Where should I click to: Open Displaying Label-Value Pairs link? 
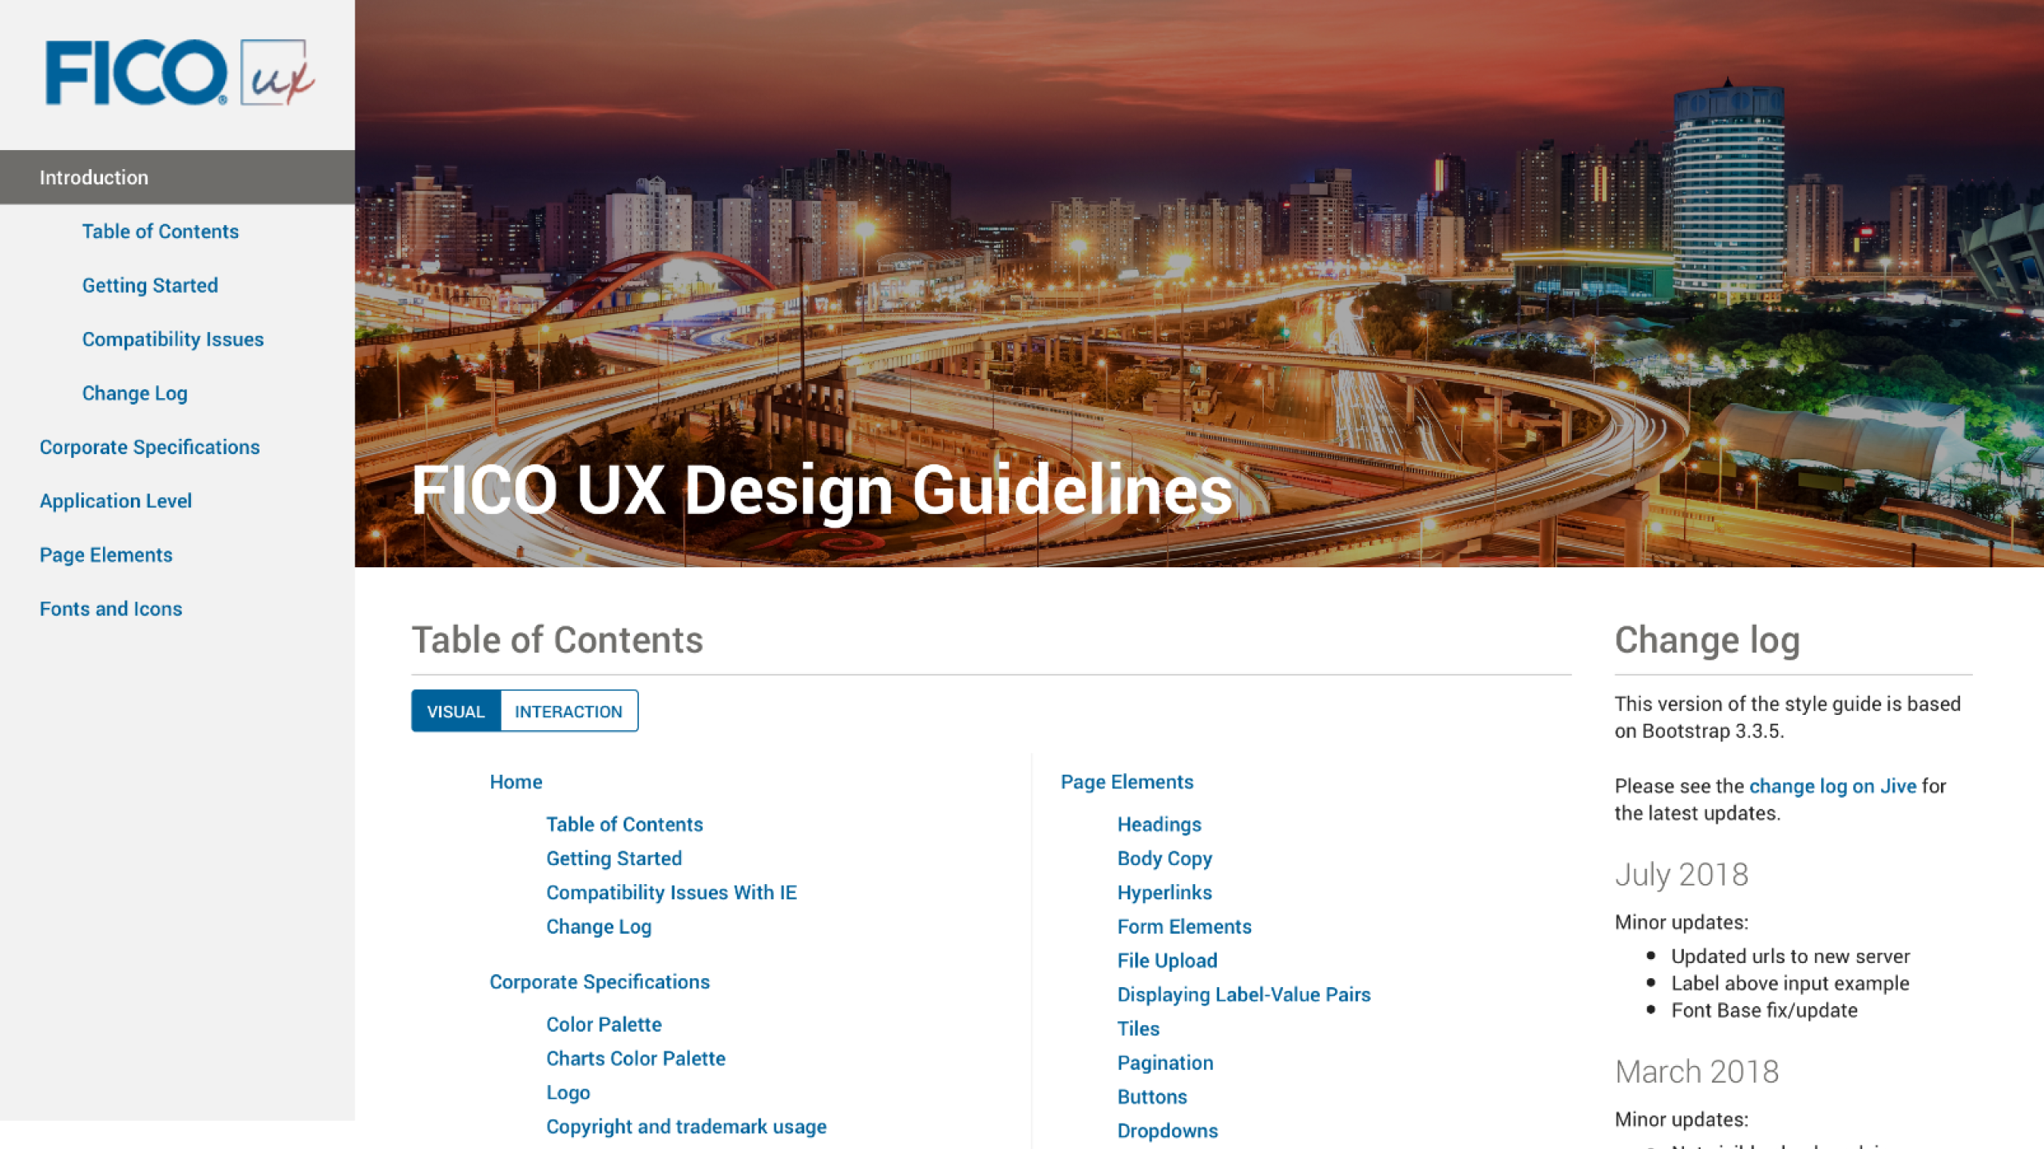pos(1244,995)
